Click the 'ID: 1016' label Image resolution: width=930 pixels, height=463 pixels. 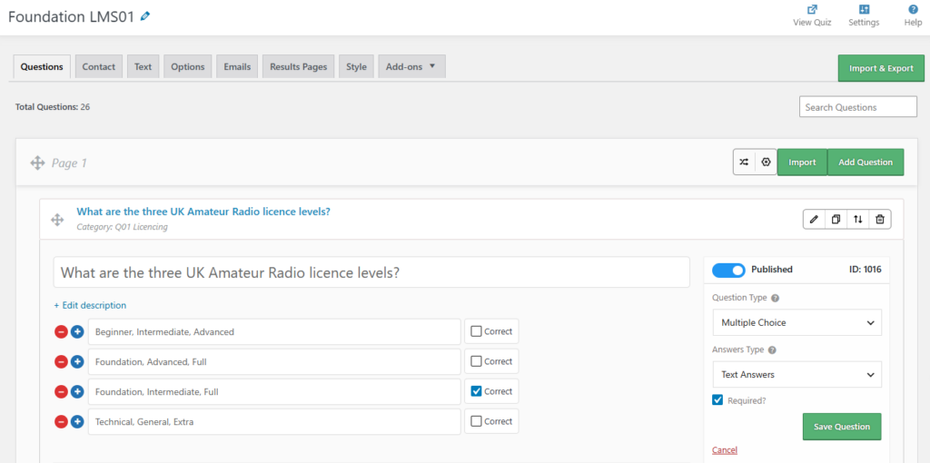point(866,269)
